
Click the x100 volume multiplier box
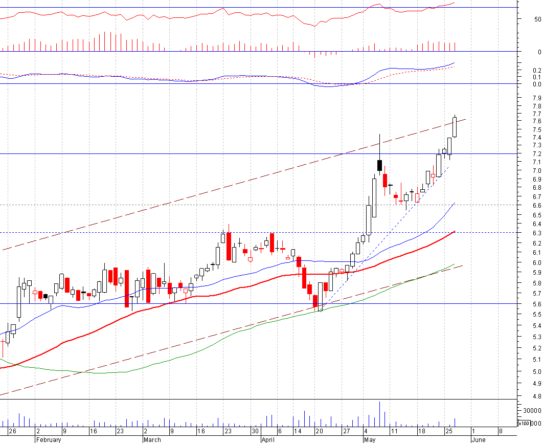click(524, 423)
